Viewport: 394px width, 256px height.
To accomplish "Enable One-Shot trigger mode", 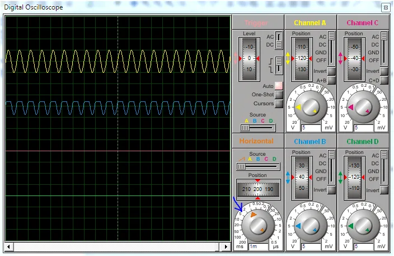I will [279, 95].
